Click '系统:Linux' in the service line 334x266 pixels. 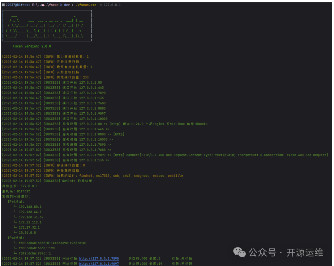176,124
